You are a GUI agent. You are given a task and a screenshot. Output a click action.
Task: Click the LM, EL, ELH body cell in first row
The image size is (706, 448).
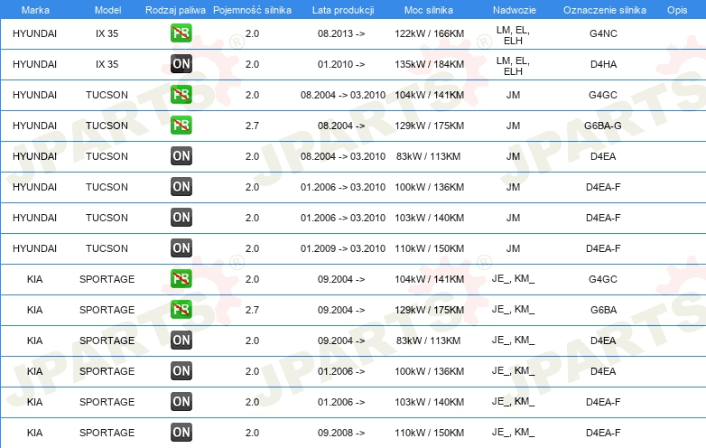(513, 35)
